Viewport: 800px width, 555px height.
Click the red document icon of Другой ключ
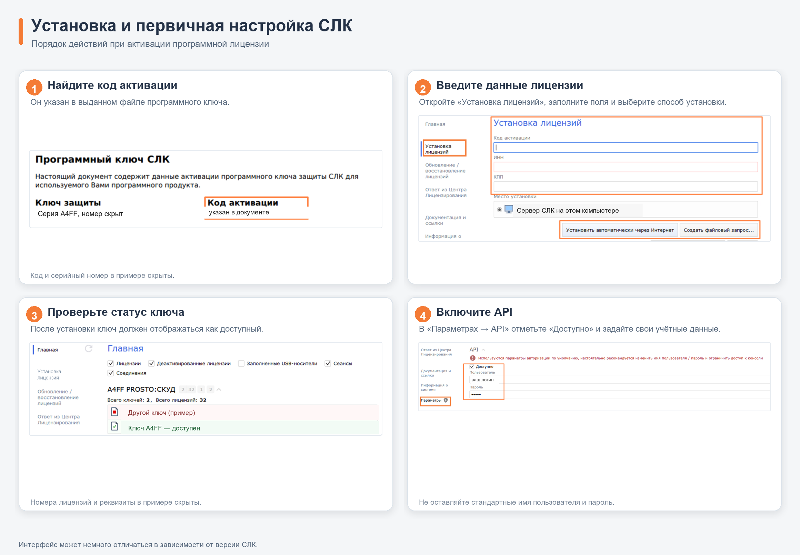(114, 412)
